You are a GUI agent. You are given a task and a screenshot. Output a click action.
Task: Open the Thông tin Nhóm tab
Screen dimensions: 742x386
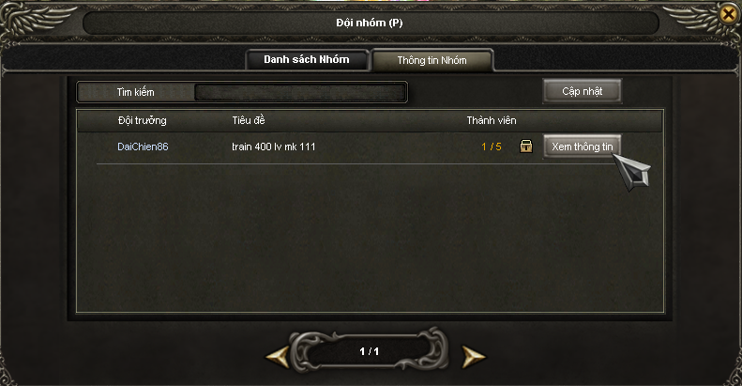432,60
